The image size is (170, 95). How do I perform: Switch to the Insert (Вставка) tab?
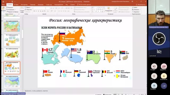pyautogui.click(x=16, y=5)
